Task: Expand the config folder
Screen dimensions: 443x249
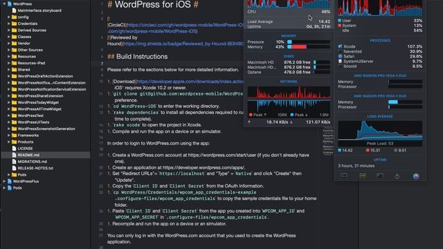Action: coord(9,17)
